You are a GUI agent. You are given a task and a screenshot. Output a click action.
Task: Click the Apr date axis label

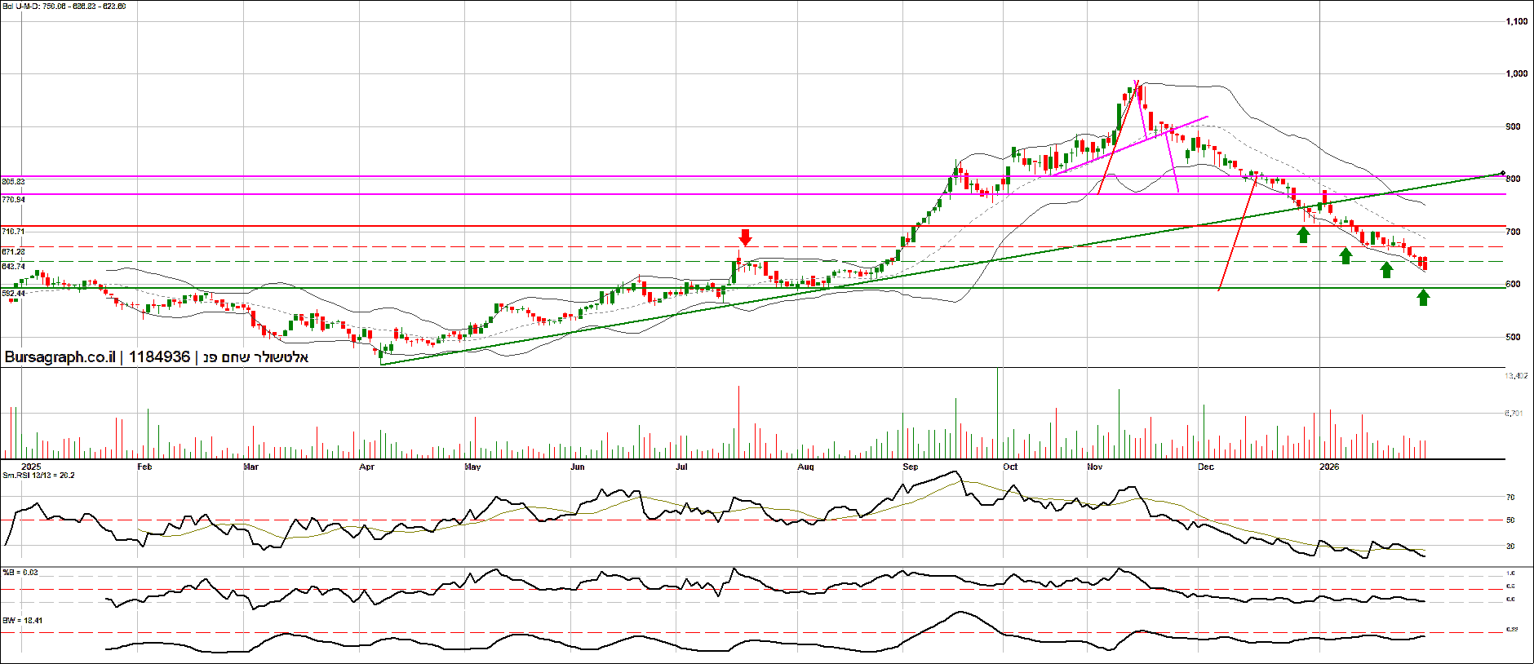click(367, 467)
